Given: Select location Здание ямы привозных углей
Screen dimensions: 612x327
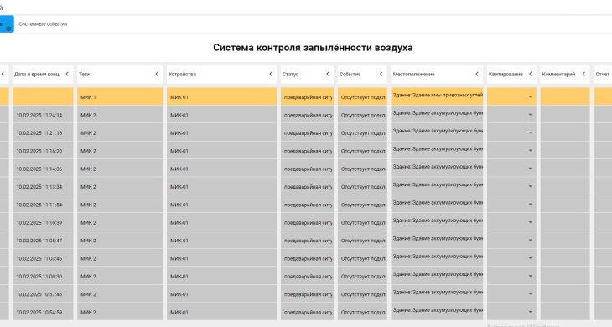Looking at the screenshot, I should coord(437,96).
